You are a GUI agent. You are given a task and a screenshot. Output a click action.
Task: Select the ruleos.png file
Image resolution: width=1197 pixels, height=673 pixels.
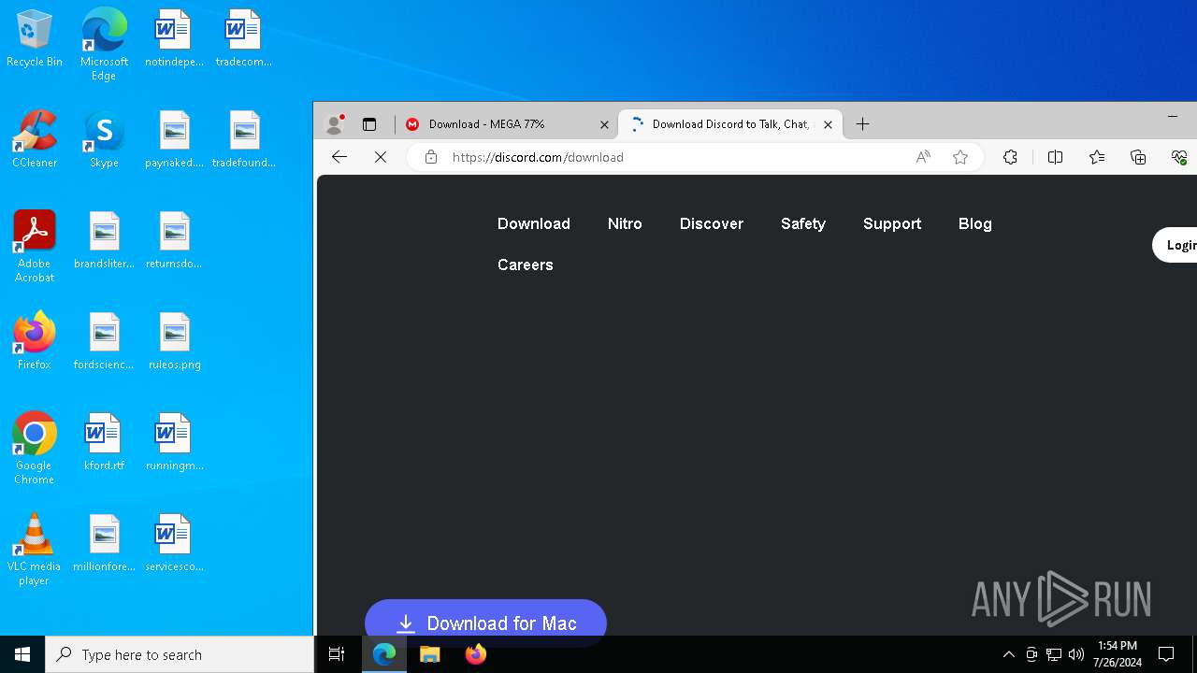click(174, 342)
